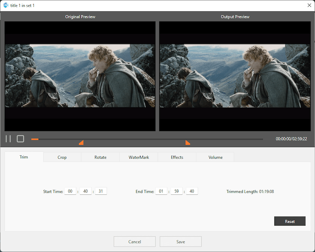Select the trim end marker on the timeline
Image resolution: width=315 pixels, height=252 pixels.
(x=188, y=143)
